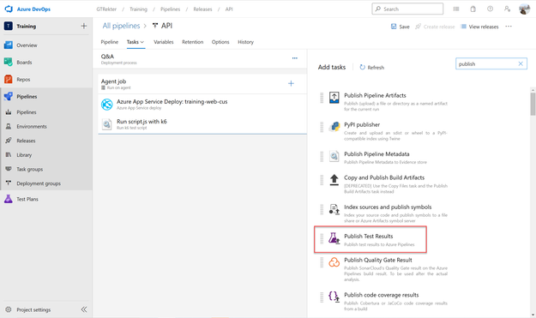Viewport: 536px width, 318px height.
Task: Add a task to Agent job with plus
Action: (x=291, y=83)
